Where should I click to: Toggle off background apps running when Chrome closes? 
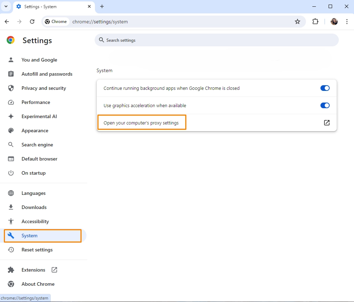pos(325,88)
